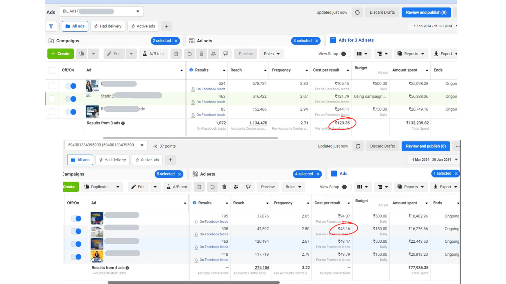The width and height of the screenshot is (506, 284).
Task: Click refresh icon in bottom panel header
Action: coord(358,146)
